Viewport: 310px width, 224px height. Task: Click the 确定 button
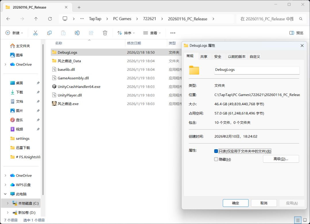[x=235, y=203]
